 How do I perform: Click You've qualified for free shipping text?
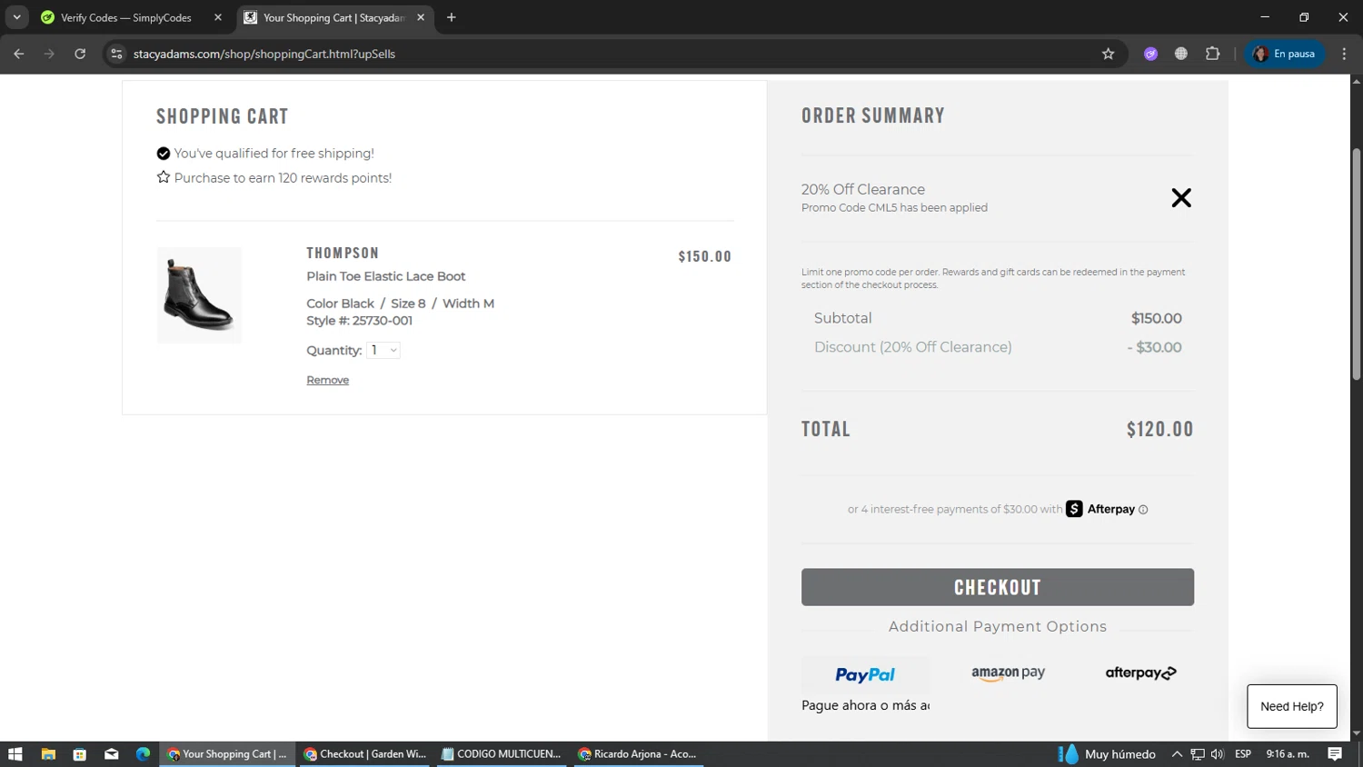(274, 154)
